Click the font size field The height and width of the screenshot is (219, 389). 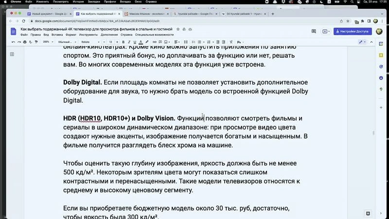111,42
